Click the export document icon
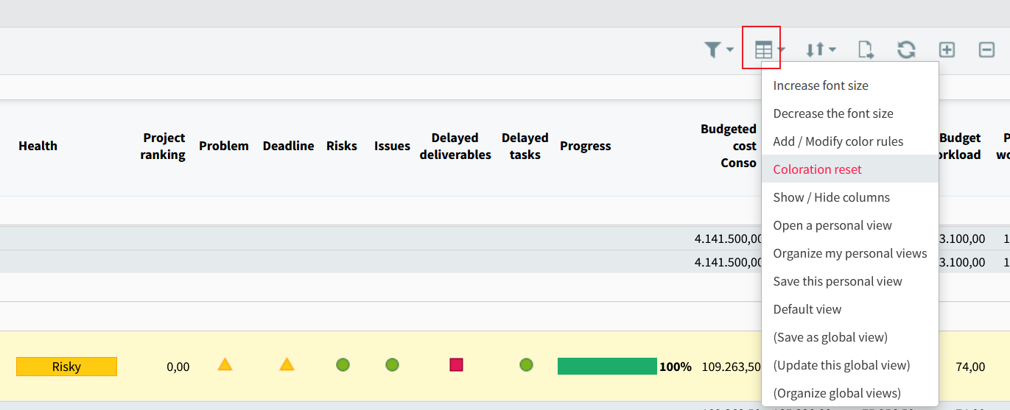This screenshot has width=1010, height=410. (x=866, y=49)
